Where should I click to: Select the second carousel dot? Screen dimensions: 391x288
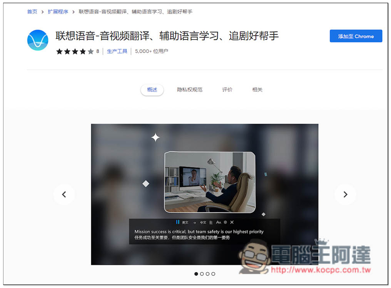(202, 274)
